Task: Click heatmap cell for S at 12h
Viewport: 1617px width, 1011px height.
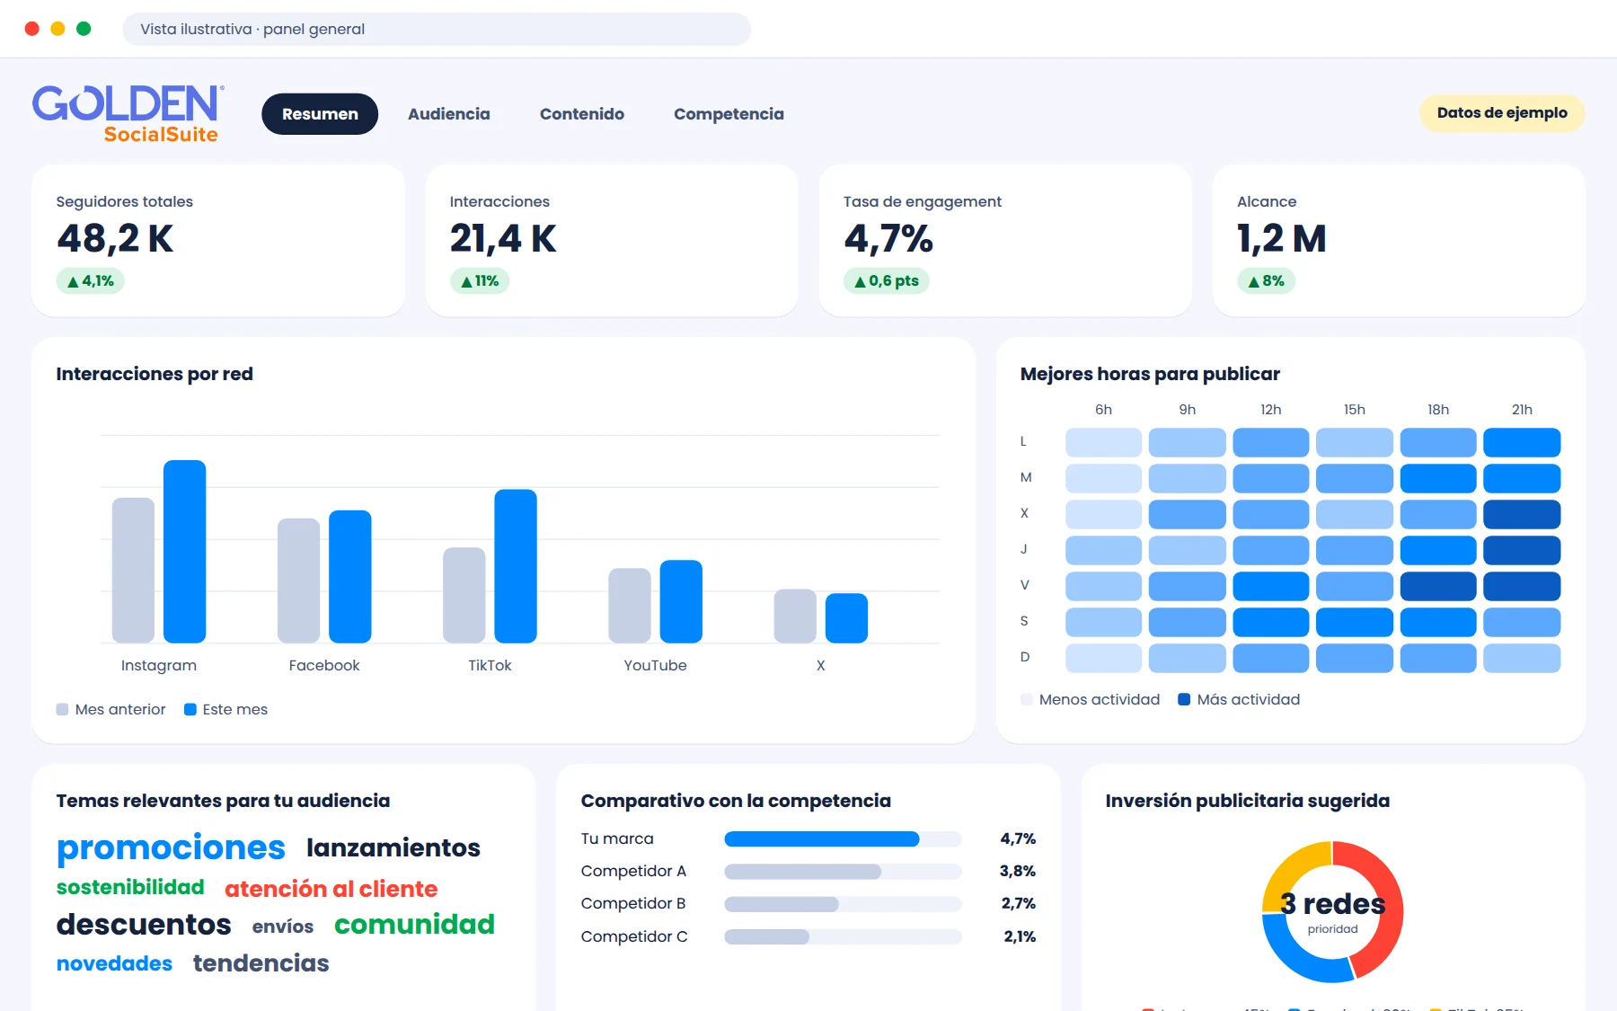Action: coord(1271,622)
